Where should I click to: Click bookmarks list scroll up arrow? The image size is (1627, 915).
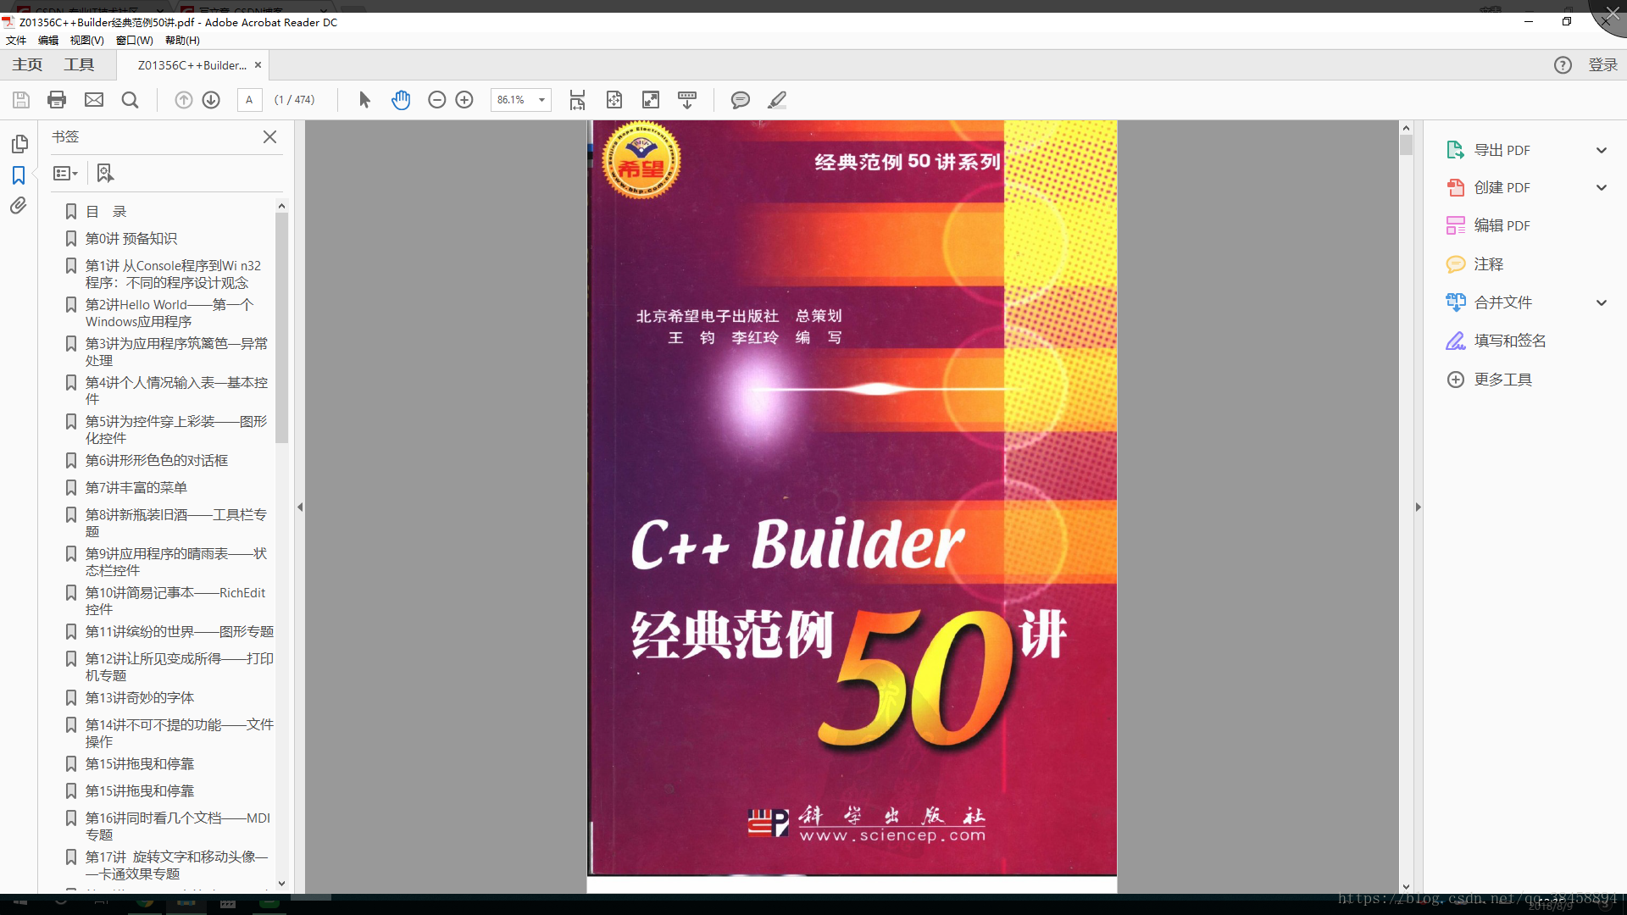281,206
